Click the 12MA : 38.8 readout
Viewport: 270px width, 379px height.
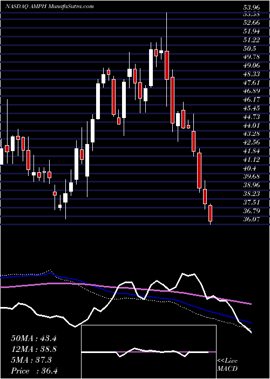tap(34, 349)
